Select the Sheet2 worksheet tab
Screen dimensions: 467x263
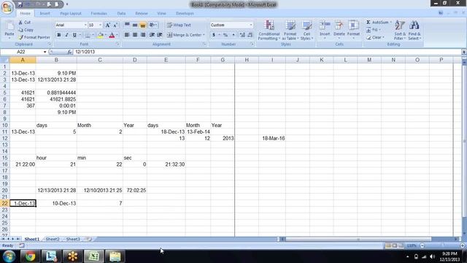[x=53, y=239]
